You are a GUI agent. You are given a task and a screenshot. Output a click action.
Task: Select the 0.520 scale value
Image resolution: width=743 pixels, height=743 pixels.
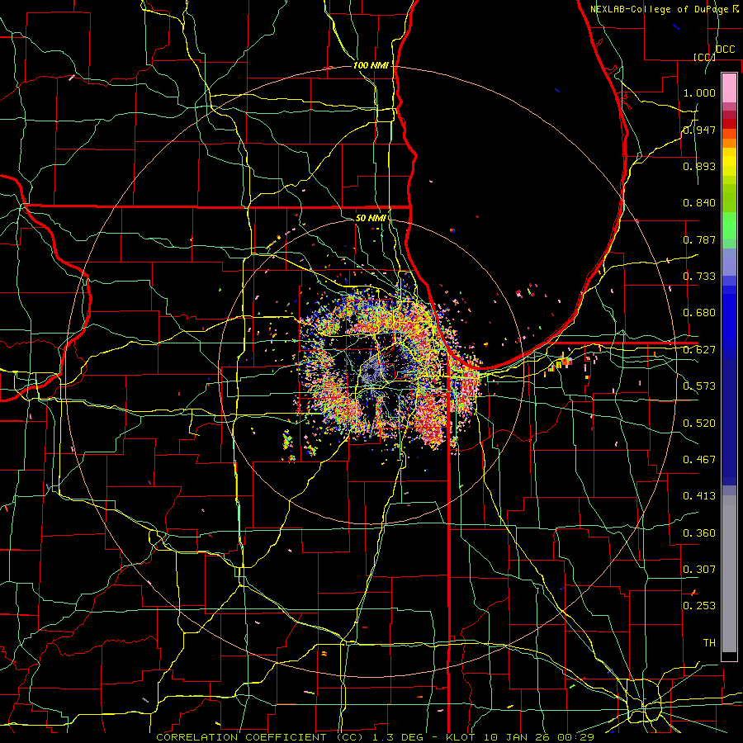[x=699, y=424]
